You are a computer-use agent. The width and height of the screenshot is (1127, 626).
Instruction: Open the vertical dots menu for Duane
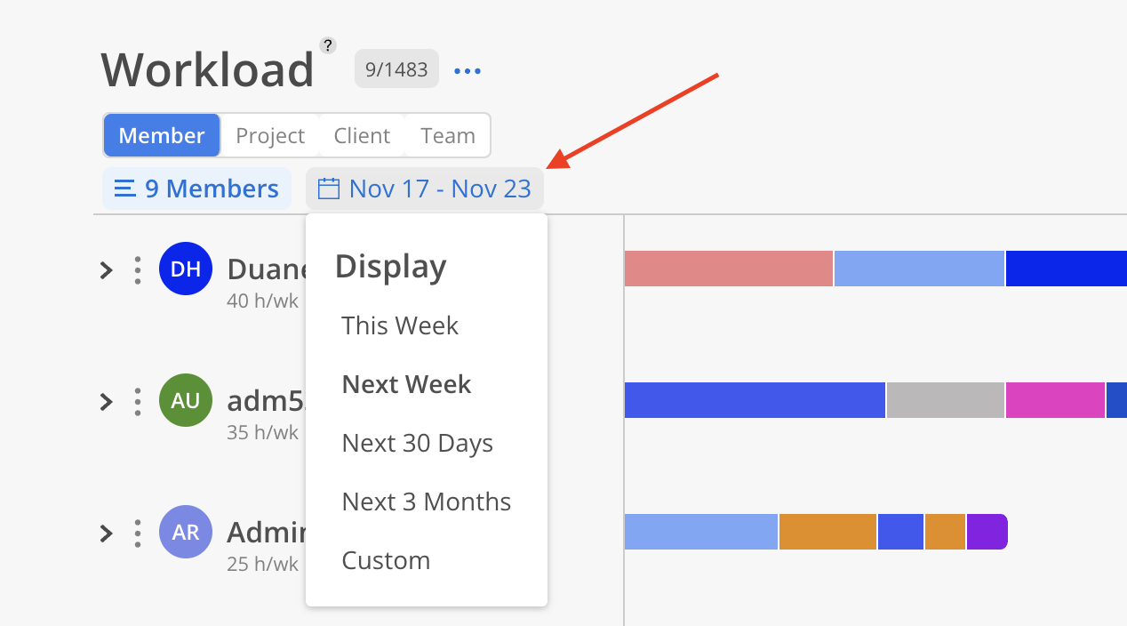point(137,270)
